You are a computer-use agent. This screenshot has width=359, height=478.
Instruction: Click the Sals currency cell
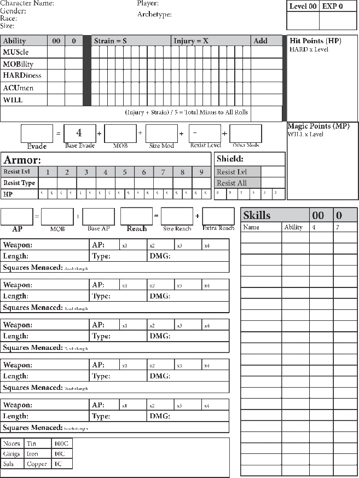click(x=12, y=464)
